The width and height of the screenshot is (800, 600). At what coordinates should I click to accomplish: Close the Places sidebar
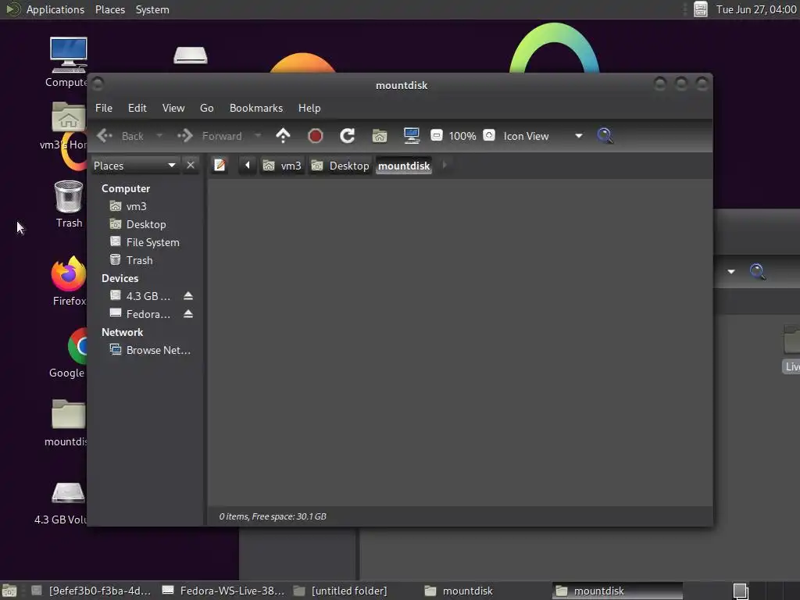191,166
